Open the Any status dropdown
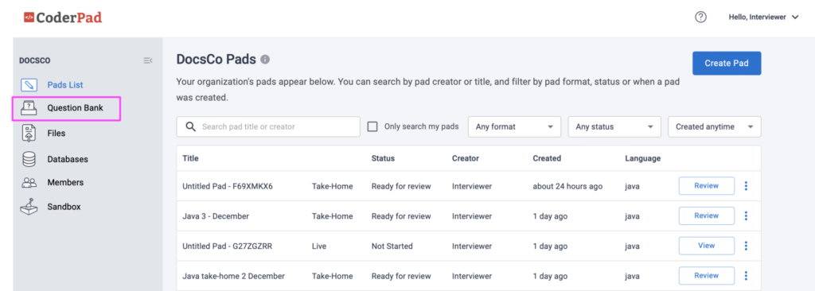 point(614,126)
